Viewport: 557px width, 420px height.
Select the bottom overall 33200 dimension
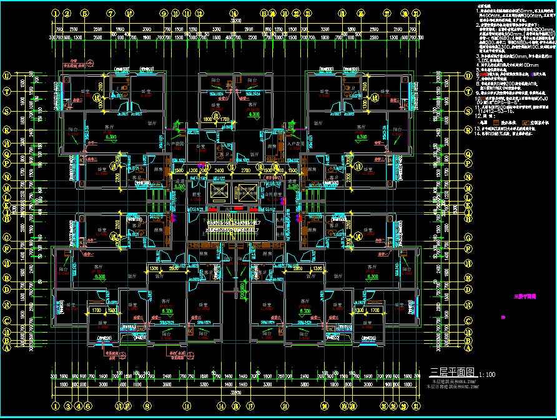point(235,393)
